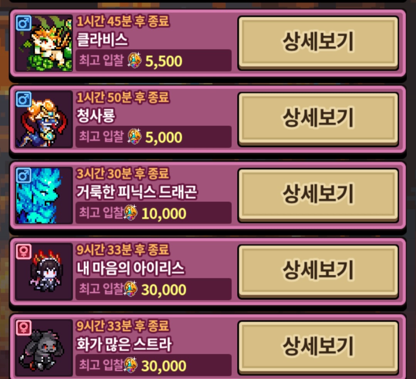Select the blue phoenix dragon thumbnail
The height and width of the screenshot is (379, 416).
click(44, 195)
